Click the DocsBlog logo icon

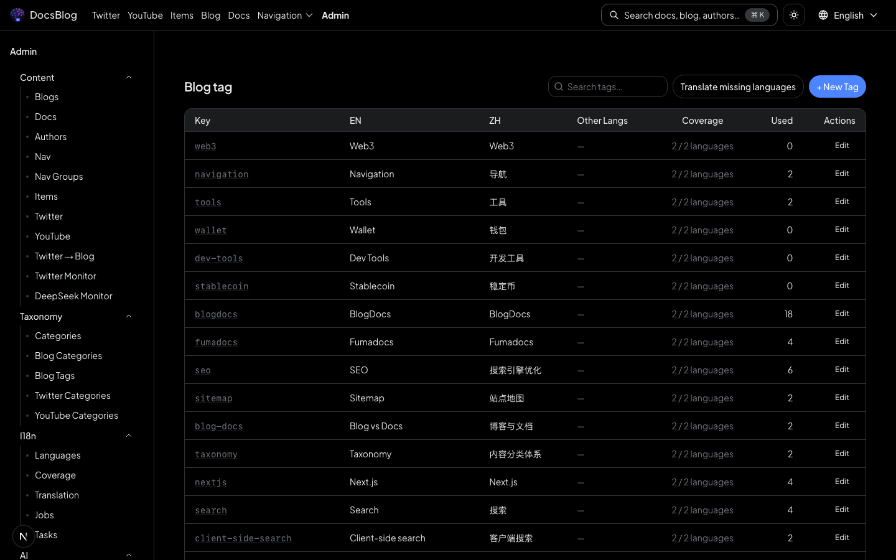(x=17, y=15)
